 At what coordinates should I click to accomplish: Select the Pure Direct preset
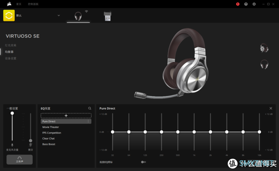point(66,122)
